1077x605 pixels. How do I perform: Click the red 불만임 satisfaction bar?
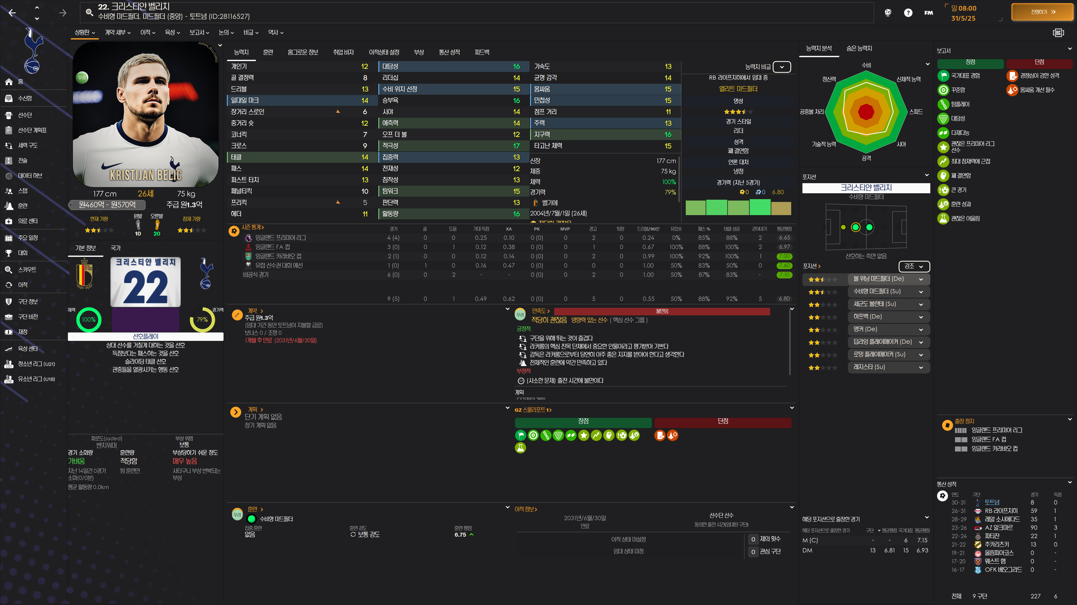coord(662,311)
